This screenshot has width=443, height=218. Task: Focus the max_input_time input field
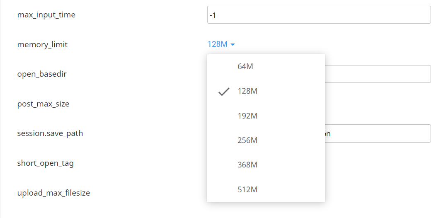[319, 15]
